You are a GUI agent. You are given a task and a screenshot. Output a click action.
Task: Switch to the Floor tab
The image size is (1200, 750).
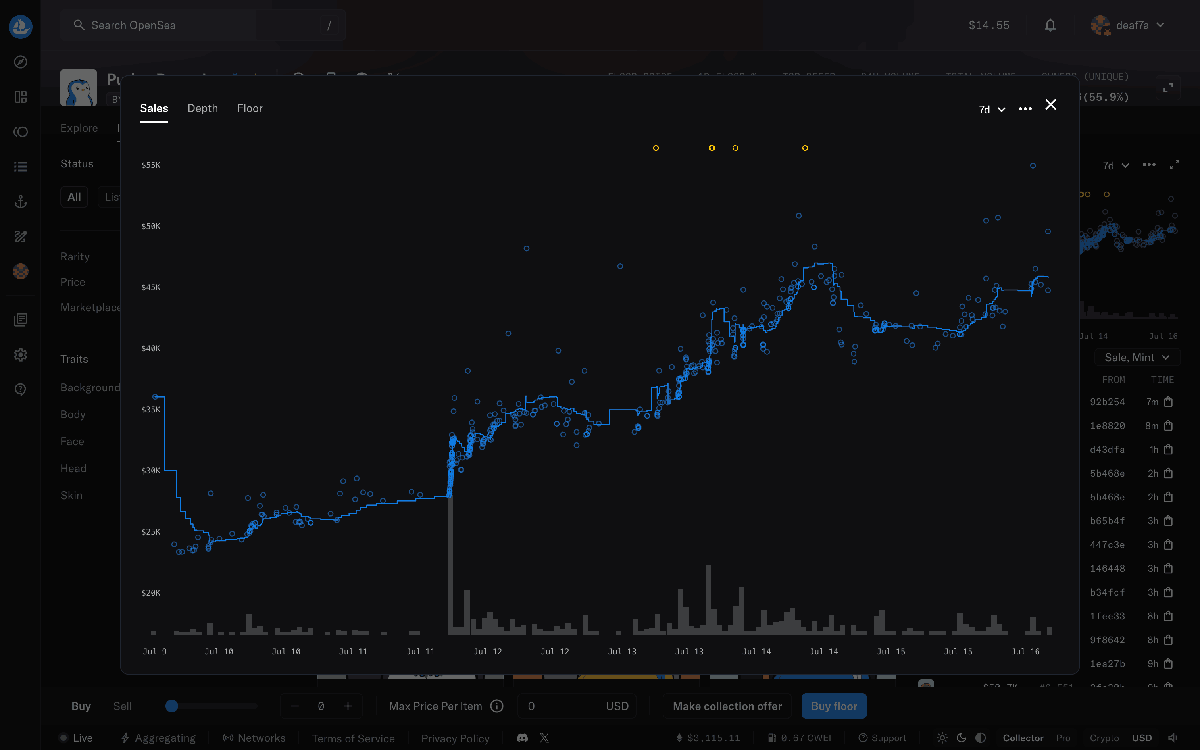click(x=250, y=108)
